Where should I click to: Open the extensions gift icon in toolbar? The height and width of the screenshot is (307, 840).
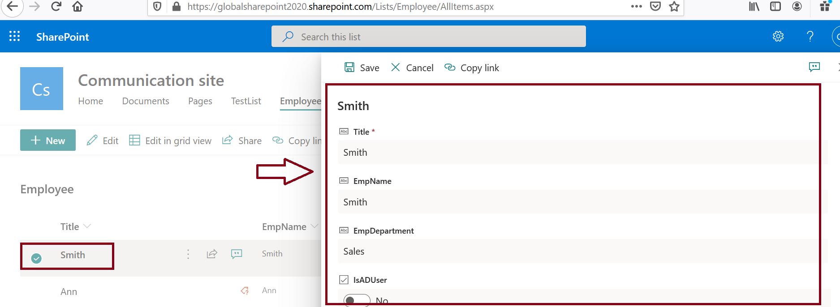(825, 6)
